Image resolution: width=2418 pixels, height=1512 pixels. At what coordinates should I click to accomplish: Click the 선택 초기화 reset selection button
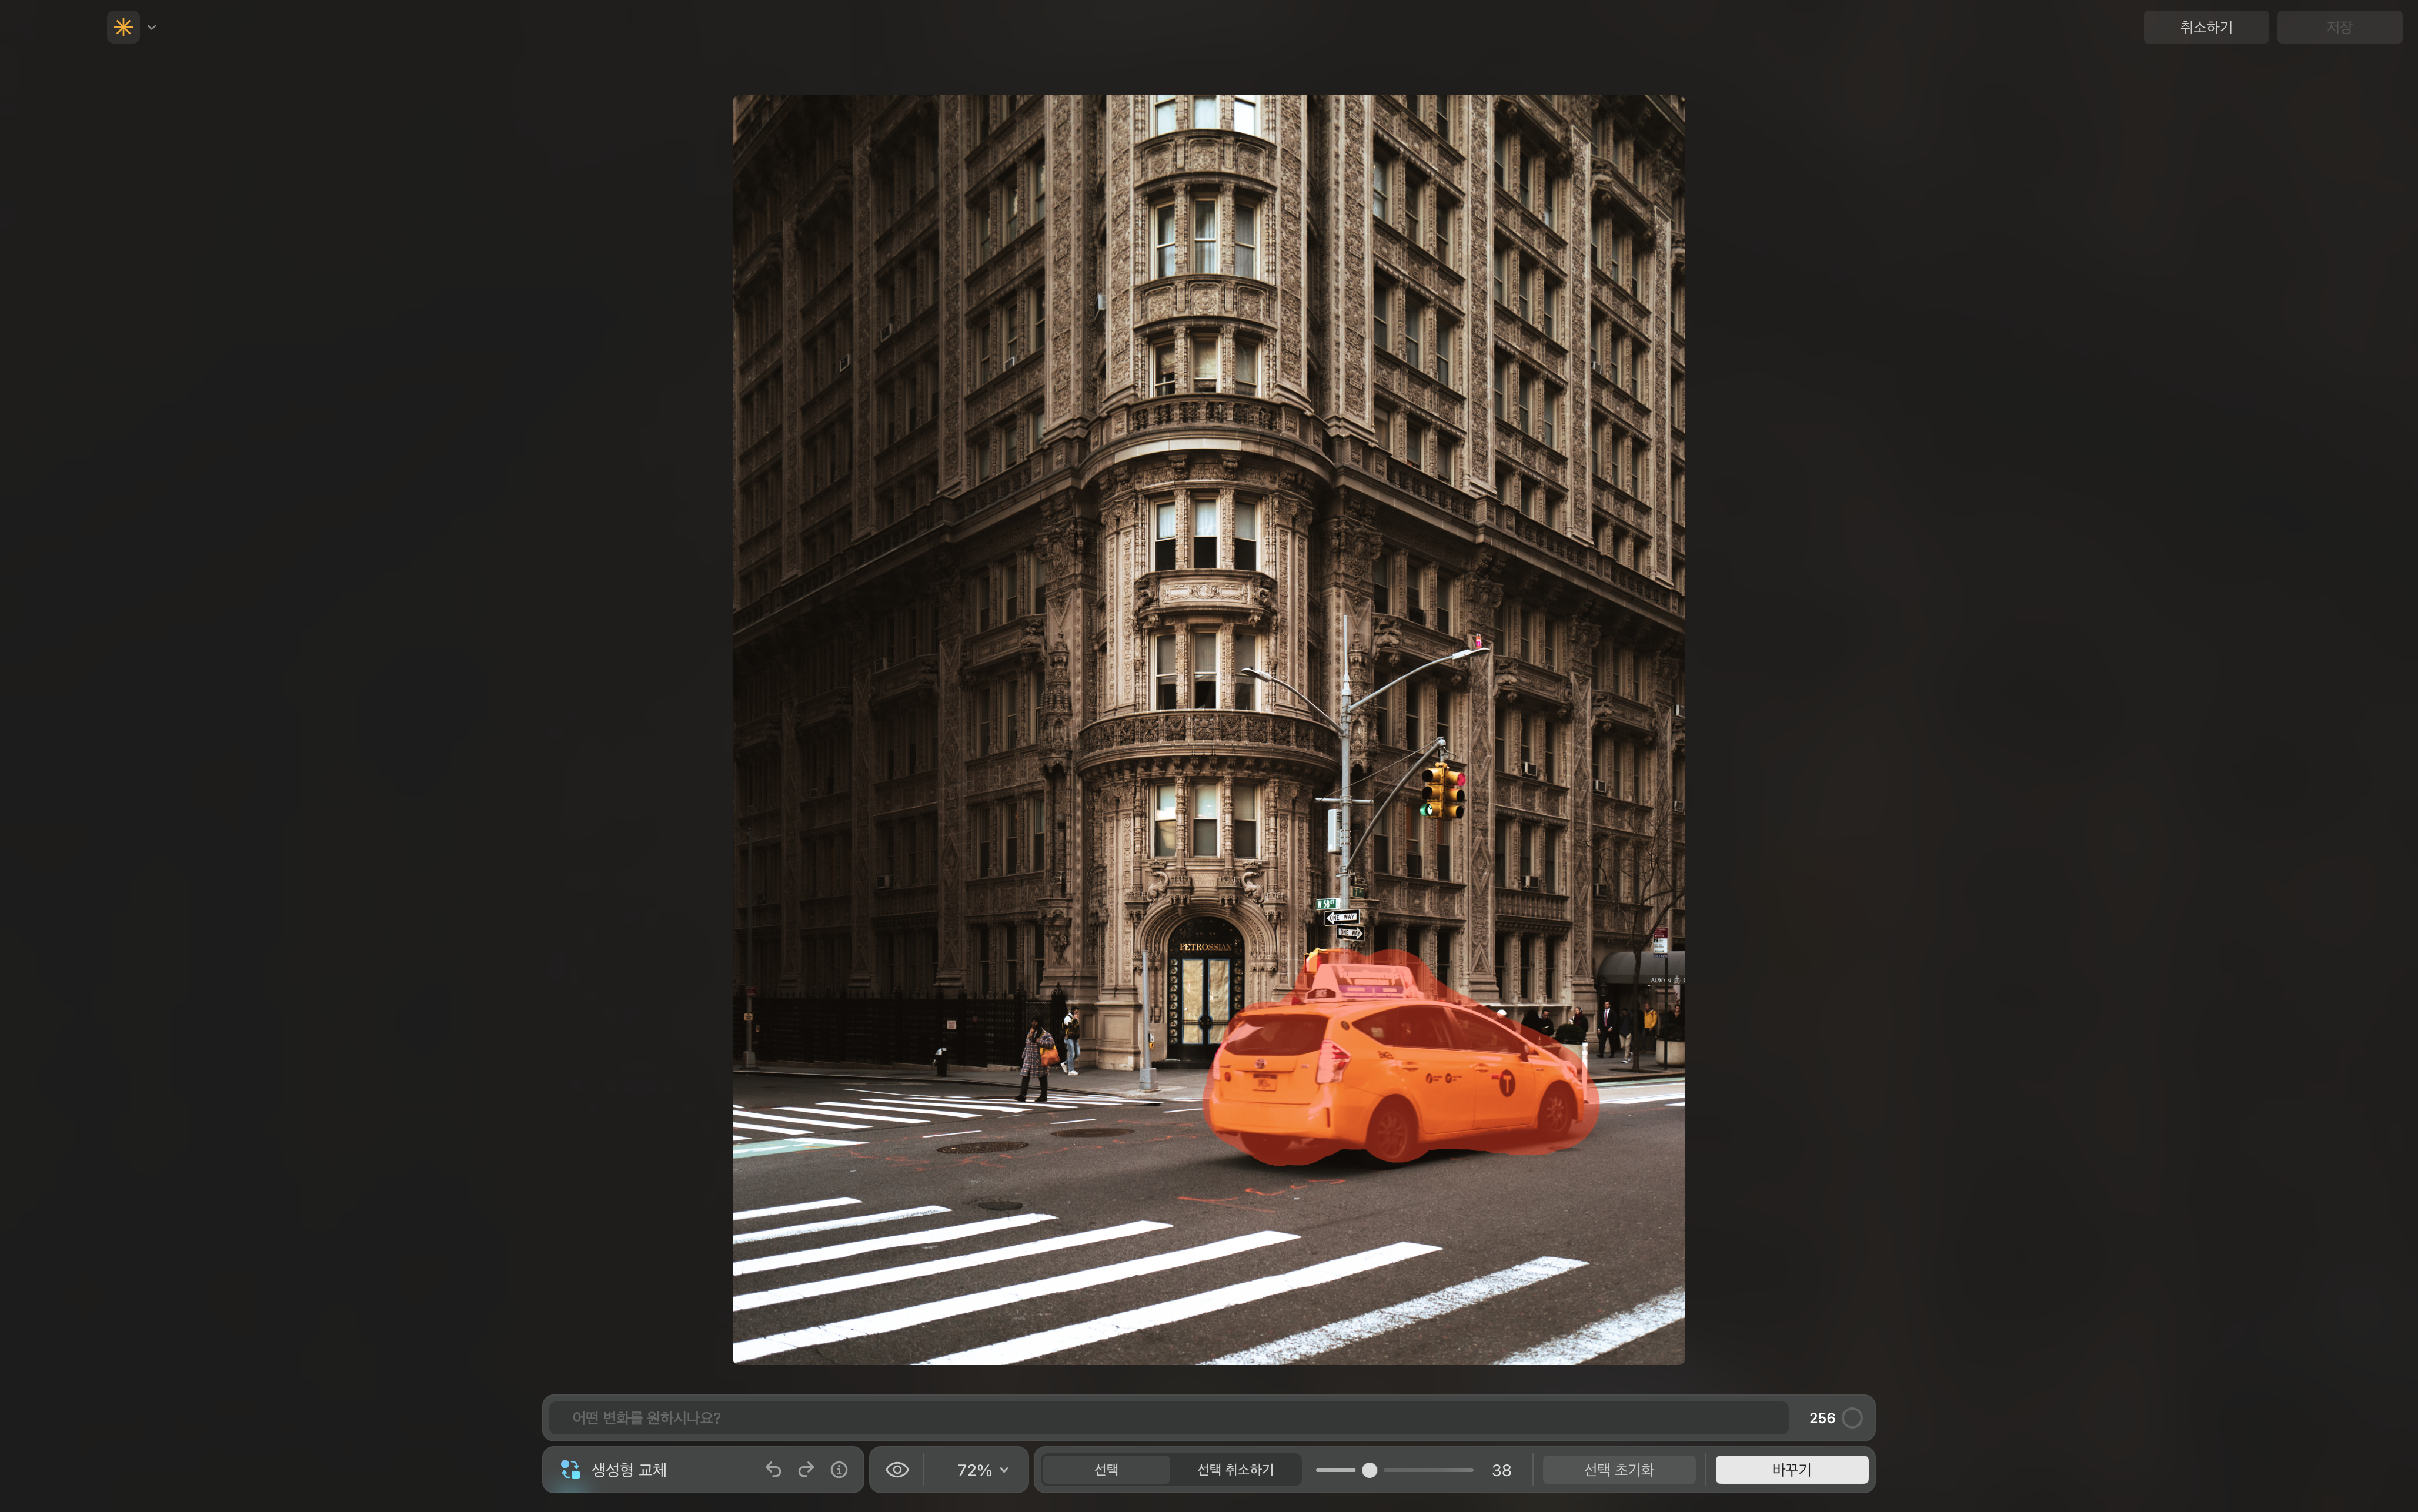[x=1618, y=1469]
